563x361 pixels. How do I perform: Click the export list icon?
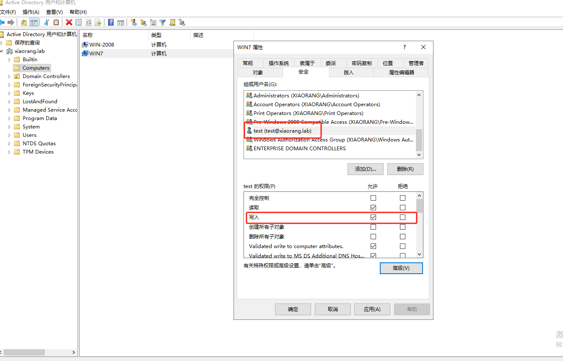98,22
